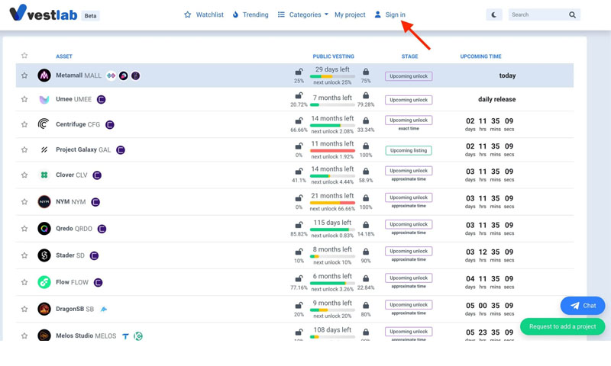Star Project Galaxy in the watchlist
The width and height of the screenshot is (611, 366).
point(24,149)
